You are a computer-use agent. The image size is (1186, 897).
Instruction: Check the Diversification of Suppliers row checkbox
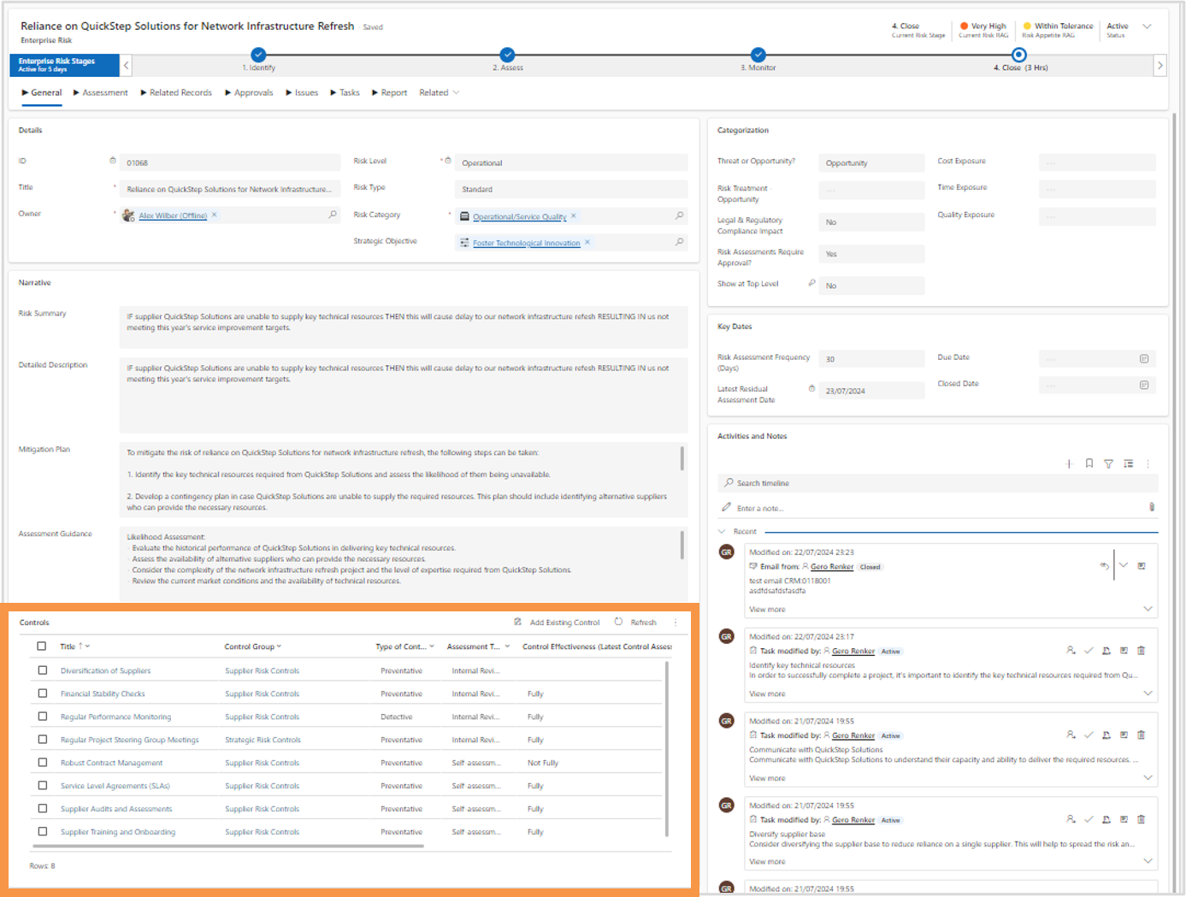click(x=42, y=670)
